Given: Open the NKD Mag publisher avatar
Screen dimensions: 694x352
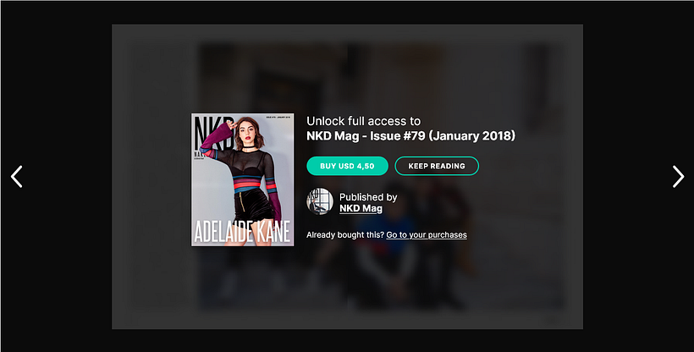Looking at the screenshot, I should tap(320, 201).
